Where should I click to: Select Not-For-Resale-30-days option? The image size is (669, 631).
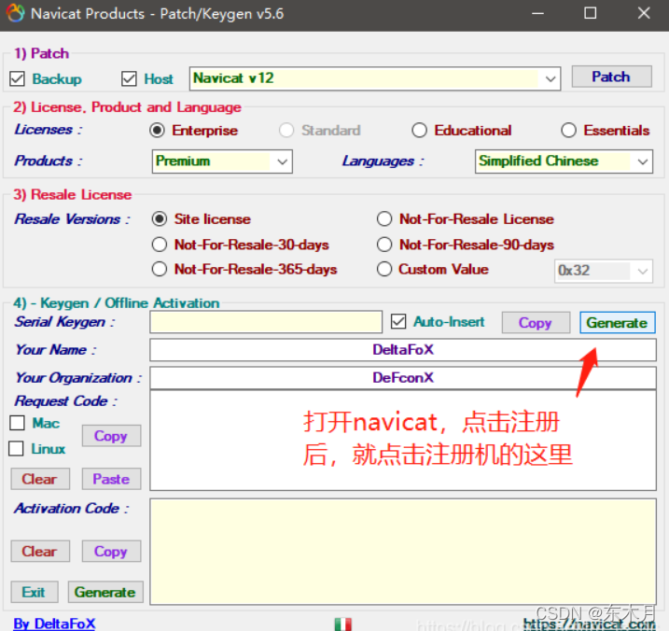coord(160,245)
